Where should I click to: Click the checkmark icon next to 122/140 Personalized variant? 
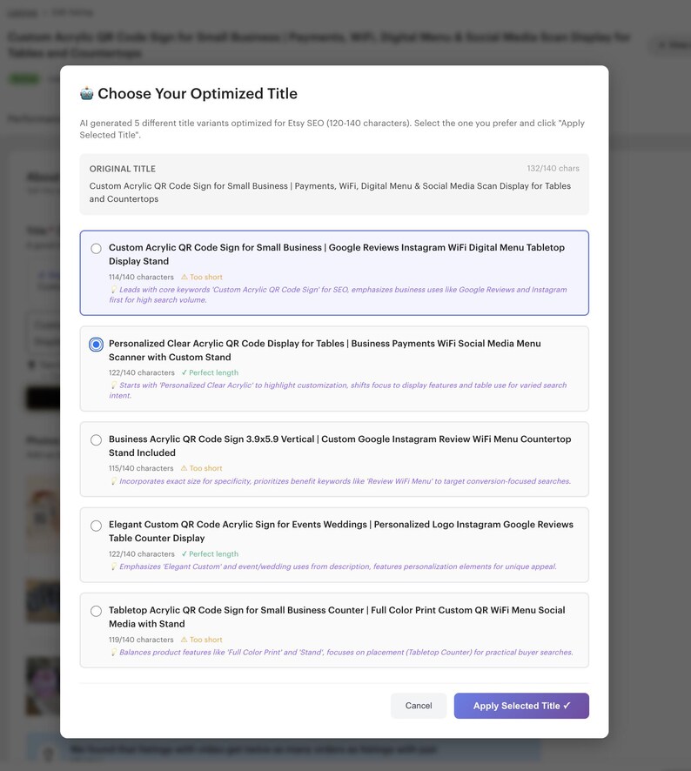pos(184,372)
